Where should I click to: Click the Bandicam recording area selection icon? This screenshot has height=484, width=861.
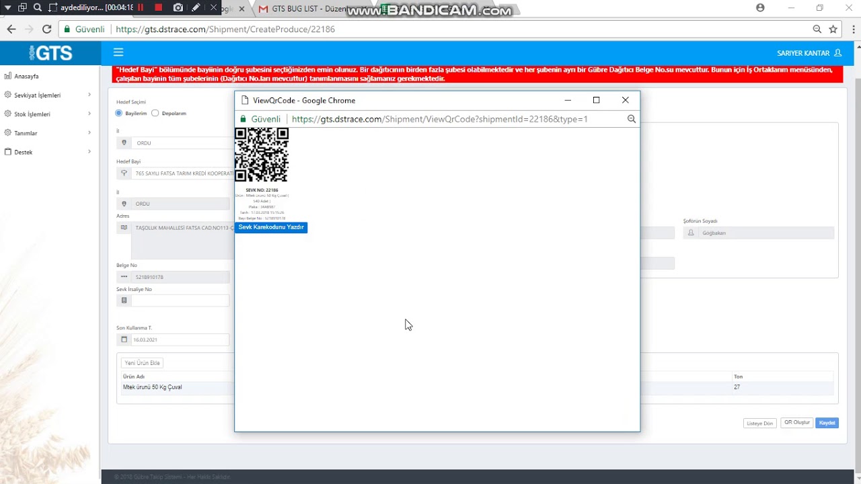[52, 7]
